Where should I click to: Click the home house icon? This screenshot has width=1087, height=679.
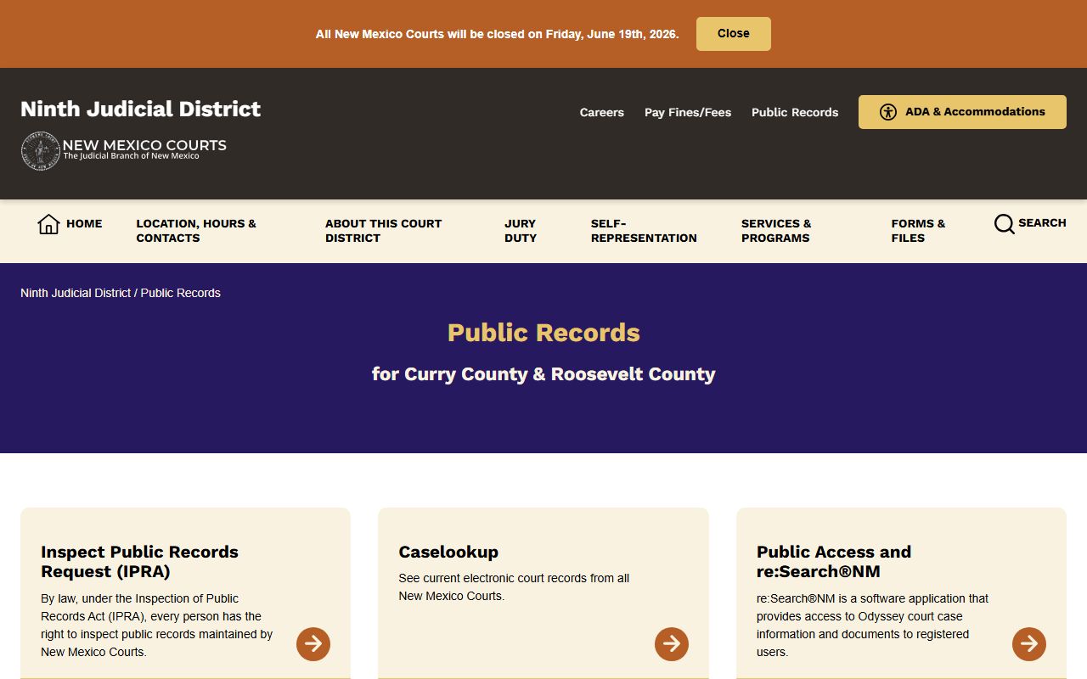coord(48,224)
